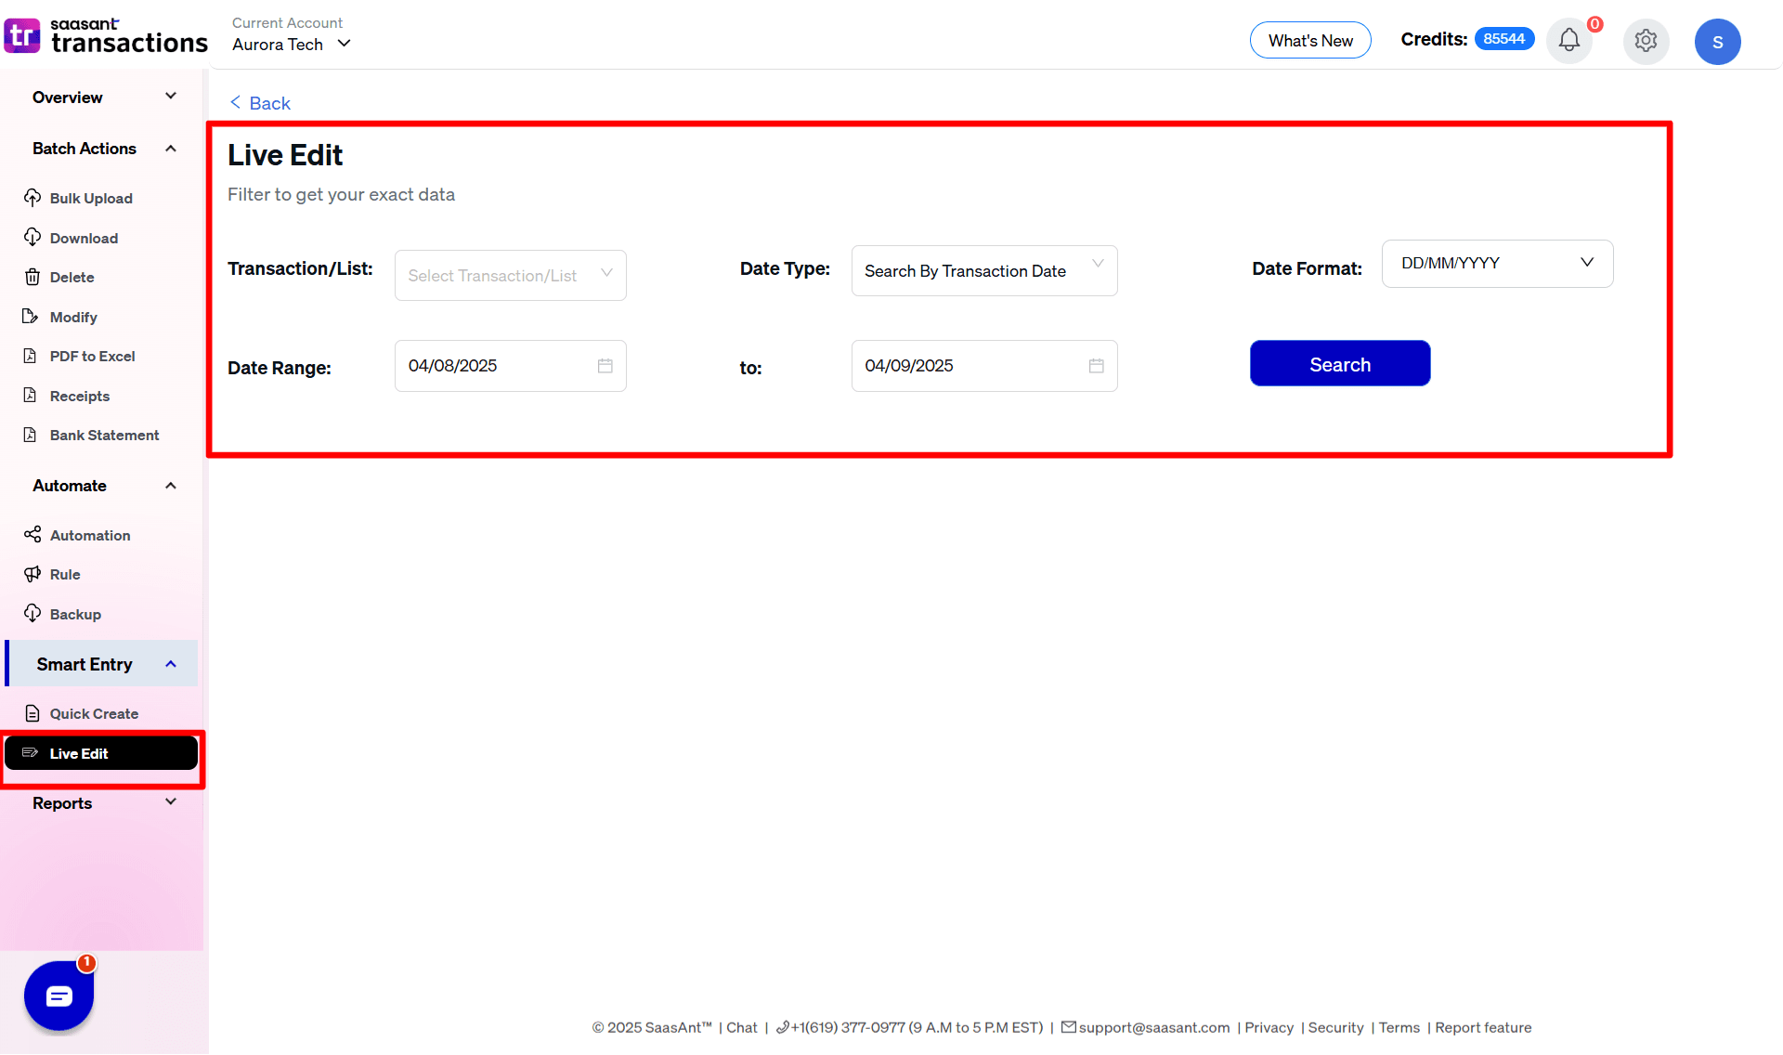The width and height of the screenshot is (1783, 1055).
Task: Click the Live Edit pencil icon
Action: tap(31, 752)
